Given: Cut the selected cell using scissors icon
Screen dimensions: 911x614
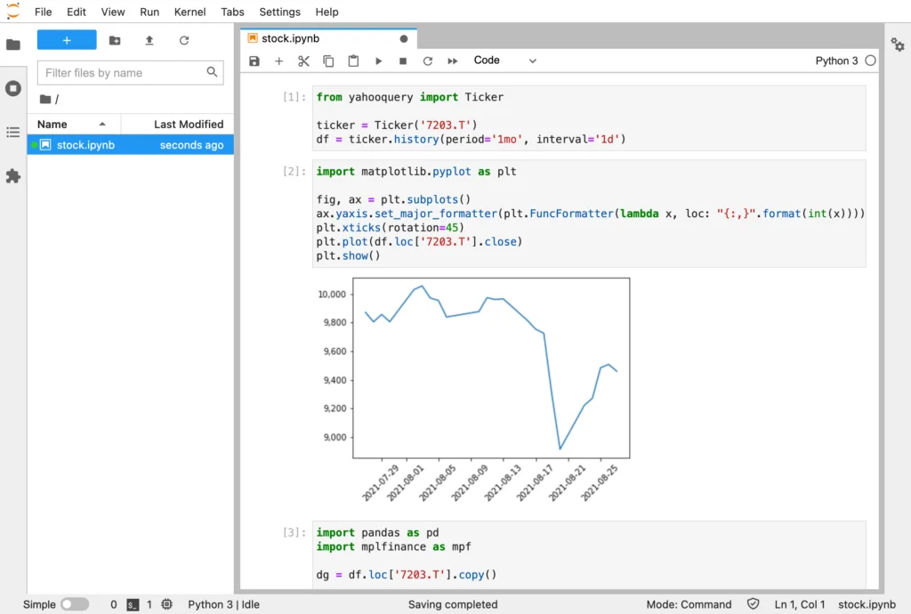Looking at the screenshot, I should tap(303, 61).
